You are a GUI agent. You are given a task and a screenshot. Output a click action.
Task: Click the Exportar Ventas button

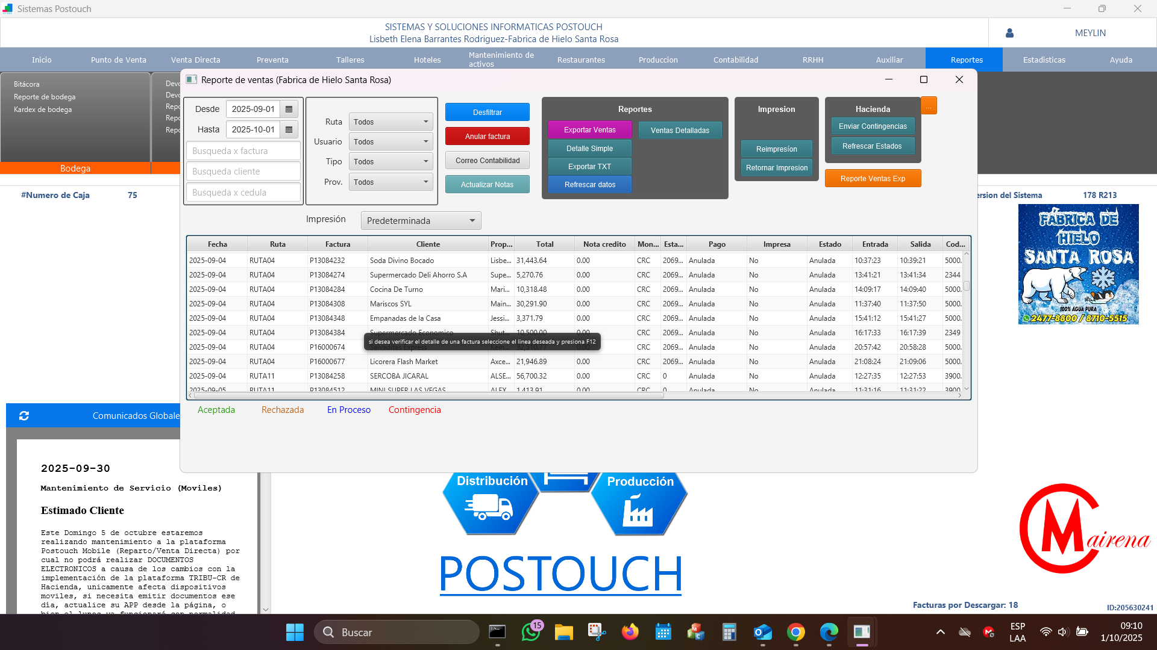pos(589,129)
